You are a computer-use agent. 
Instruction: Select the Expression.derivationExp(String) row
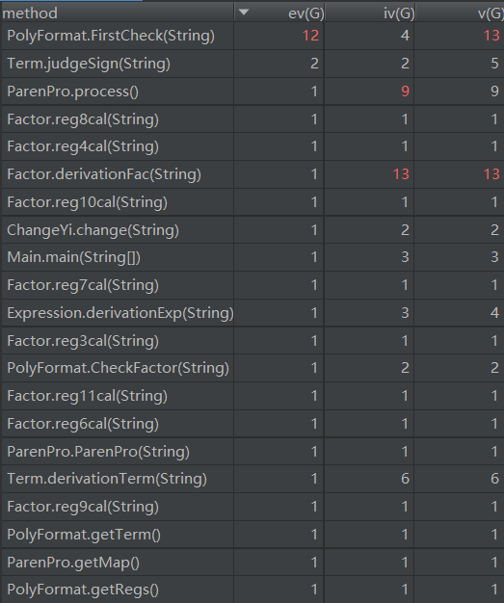pyautogui.click(x=252, y=313)
